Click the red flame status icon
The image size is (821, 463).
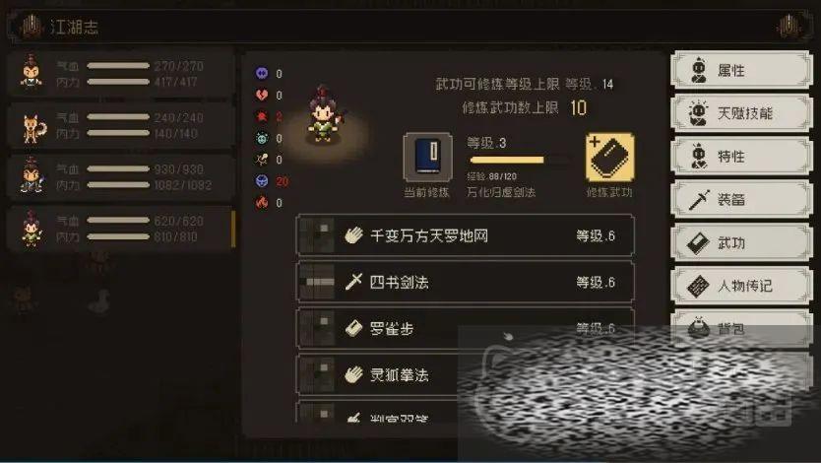click(262, 202)
